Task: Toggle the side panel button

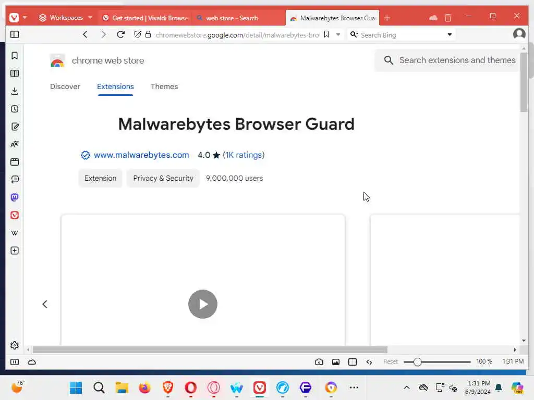Action: [x=15, y=34]
